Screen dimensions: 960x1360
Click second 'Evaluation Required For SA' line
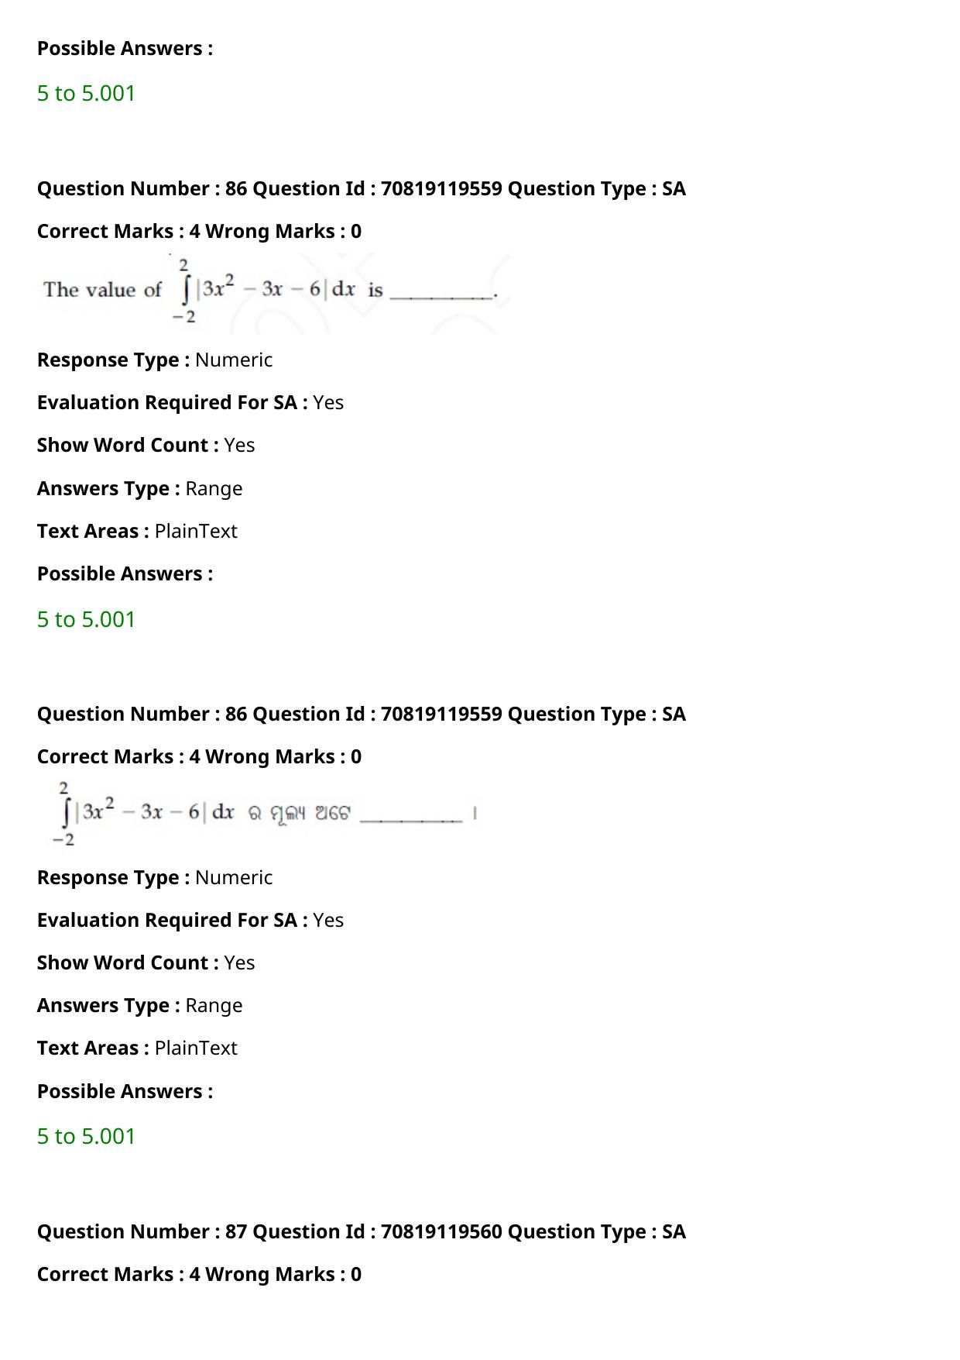pyautogui.click(x=190, y=920)
